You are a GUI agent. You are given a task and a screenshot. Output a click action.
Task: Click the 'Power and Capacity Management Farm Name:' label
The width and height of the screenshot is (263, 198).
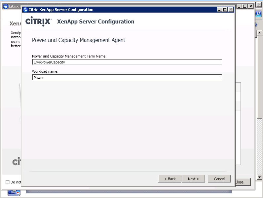click(x=69, y=56)
